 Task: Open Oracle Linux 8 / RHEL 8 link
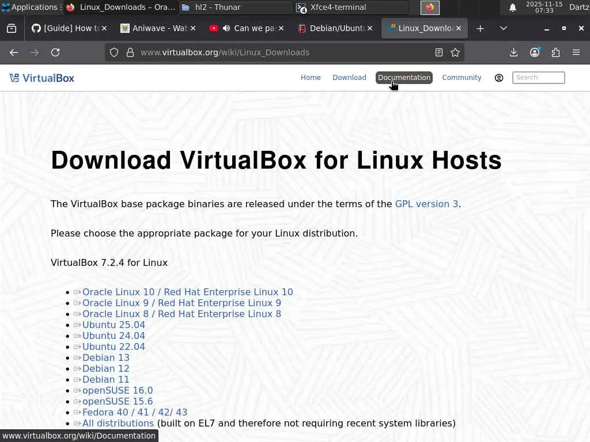pyautogui.click(x=181, y=314)
